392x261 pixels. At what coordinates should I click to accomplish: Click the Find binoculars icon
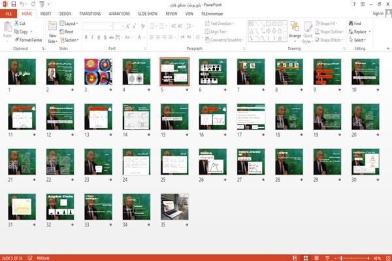[x=351, y=24]
